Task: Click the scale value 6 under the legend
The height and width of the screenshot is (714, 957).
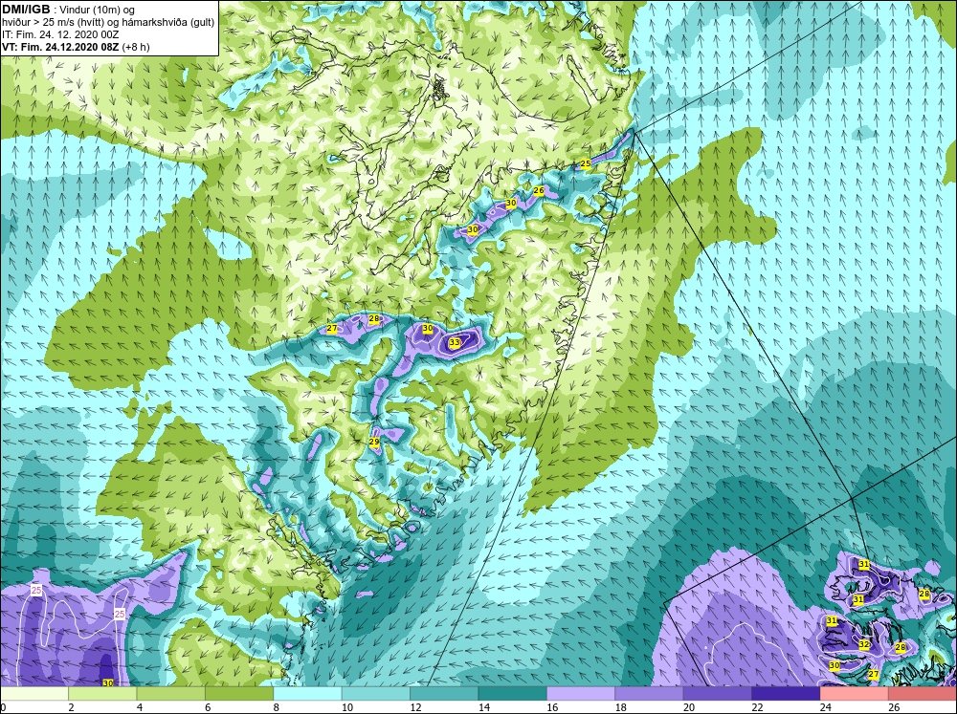Action: 208,707
